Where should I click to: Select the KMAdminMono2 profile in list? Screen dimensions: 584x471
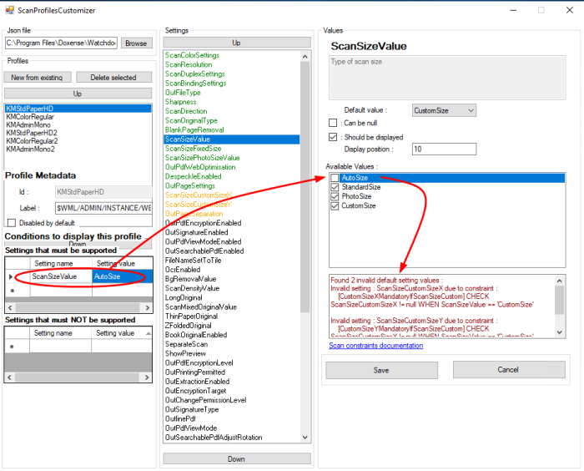[x=30, y=149]
